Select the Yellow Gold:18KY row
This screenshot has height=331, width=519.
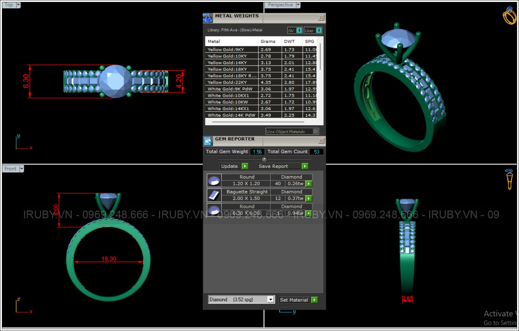pos(232,69)
